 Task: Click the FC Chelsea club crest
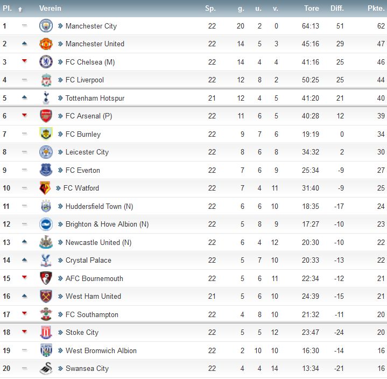click(46, 62)
